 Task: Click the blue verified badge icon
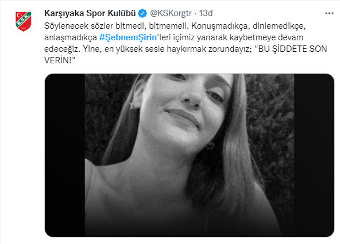point(142,13)
